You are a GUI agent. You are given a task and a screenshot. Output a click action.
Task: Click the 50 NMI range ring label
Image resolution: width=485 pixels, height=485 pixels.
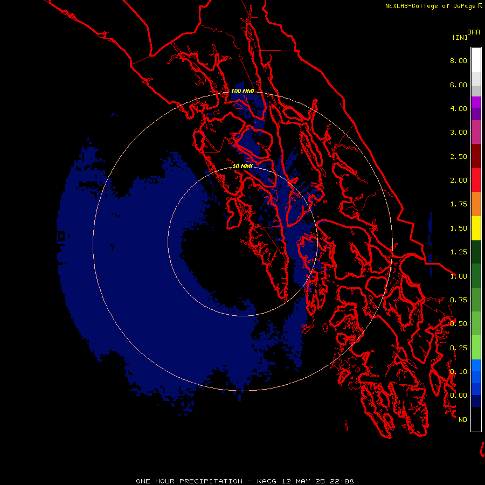pos(242,166)
